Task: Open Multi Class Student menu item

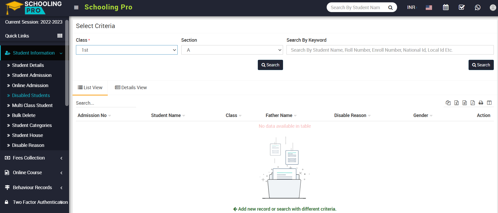Action: 32,105
